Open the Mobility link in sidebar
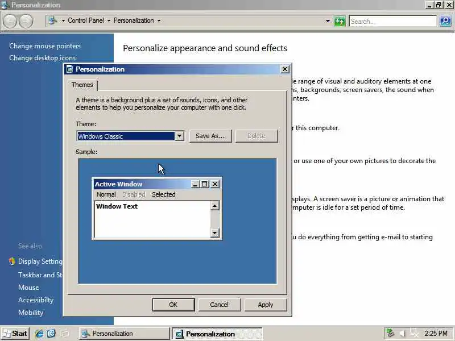 31,312
